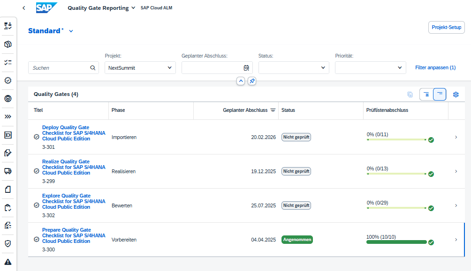Viewport: 471px width, 271px height.
Task: Open the Priorität dropdown
Action: (x=370, y=68)
